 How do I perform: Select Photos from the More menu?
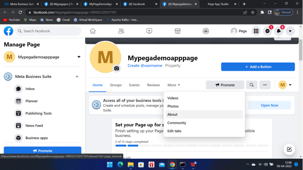click(x=204, y=106)
